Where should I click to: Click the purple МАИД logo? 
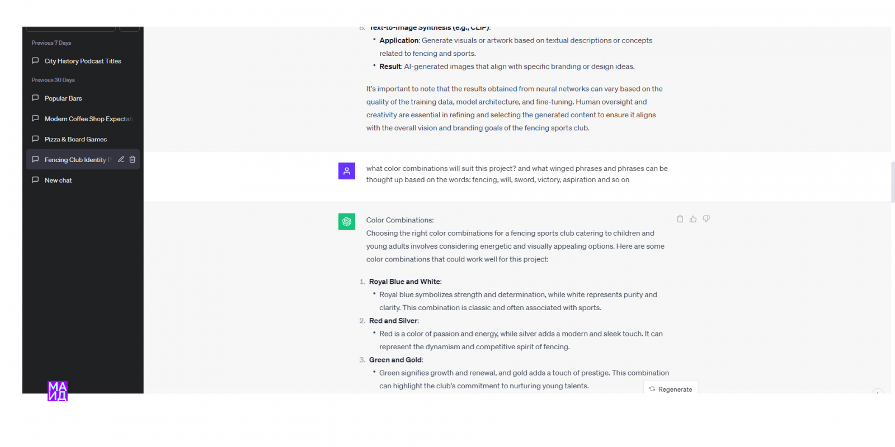(58, 391)
